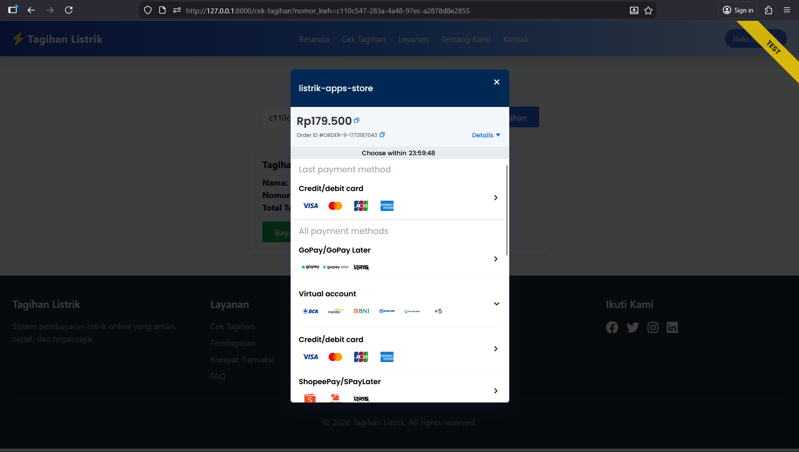The image size is (799, 452).
Task: Click the JCB logo under all payment methods
Action: coord(361,357)
